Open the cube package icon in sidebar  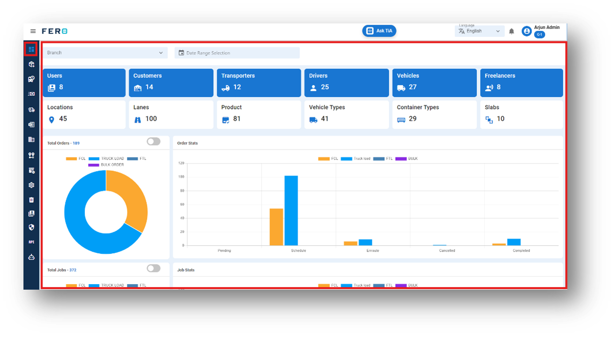click(x=31, y=64)
